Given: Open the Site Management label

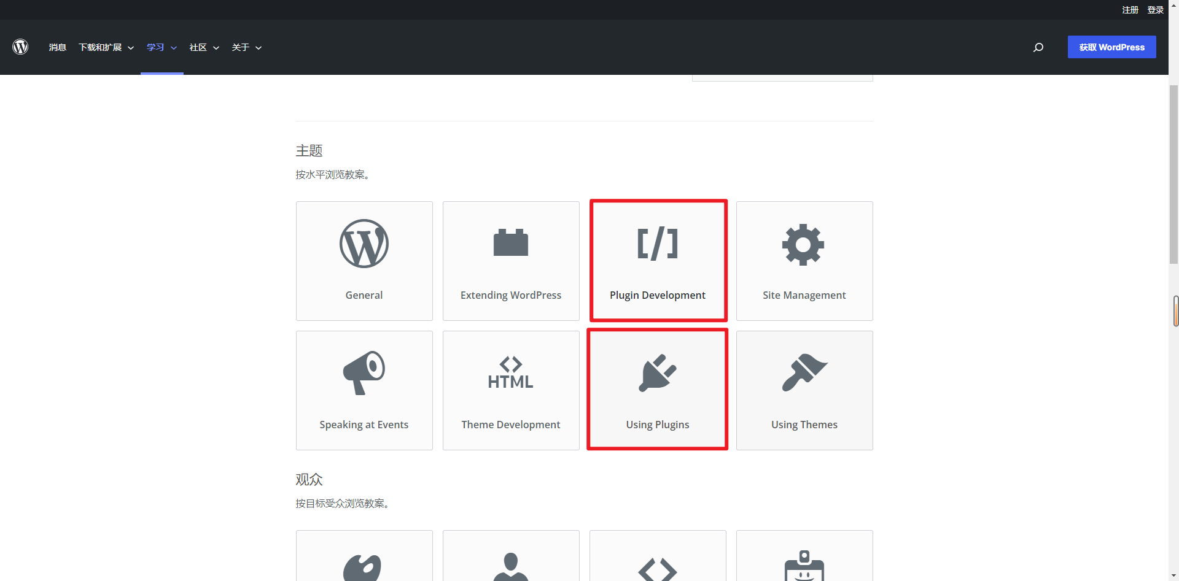Looking at the screenshot, I should click(804, 295).
